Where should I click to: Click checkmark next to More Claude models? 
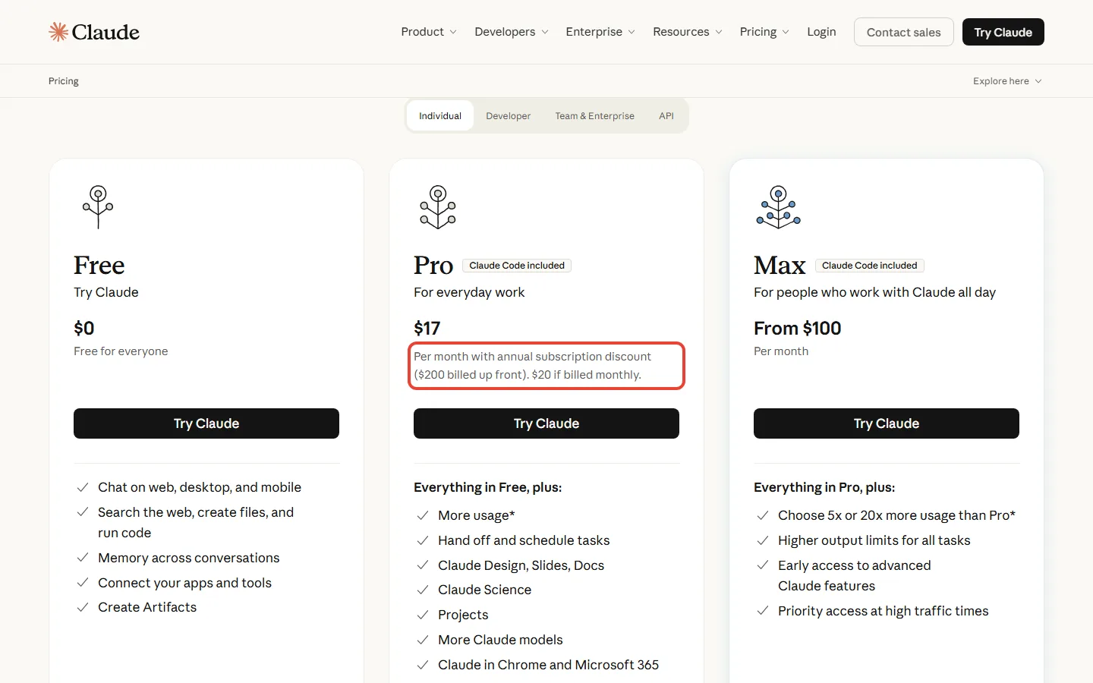tap(423, 640)
